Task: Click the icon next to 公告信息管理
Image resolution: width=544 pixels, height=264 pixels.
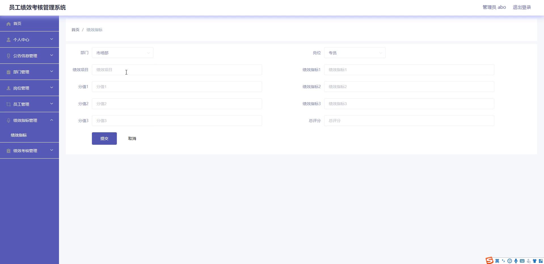Action: (9, 56)
